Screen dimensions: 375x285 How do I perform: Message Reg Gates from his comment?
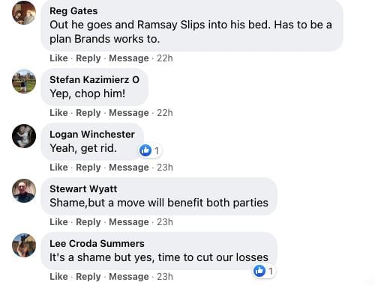(129, 58)
